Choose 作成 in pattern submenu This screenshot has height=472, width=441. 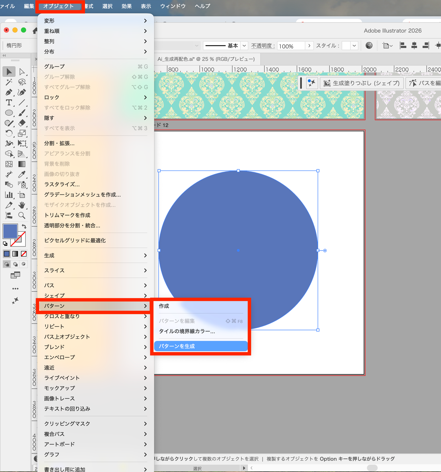(x=201, y=306)
